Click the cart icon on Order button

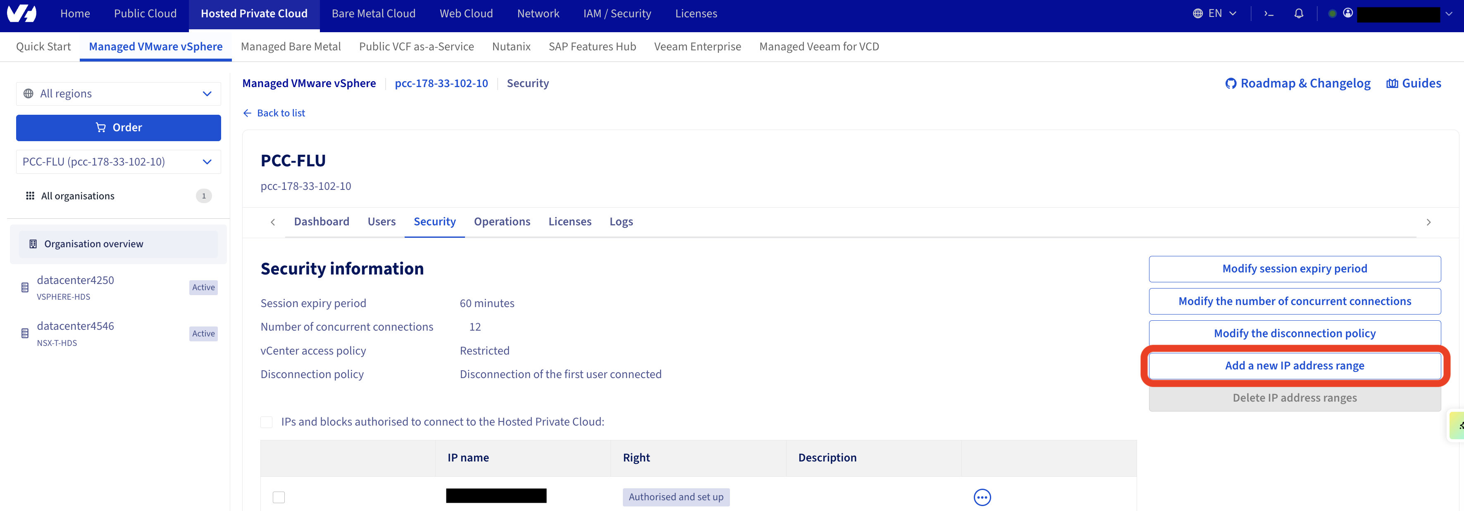tap(100, 128)
